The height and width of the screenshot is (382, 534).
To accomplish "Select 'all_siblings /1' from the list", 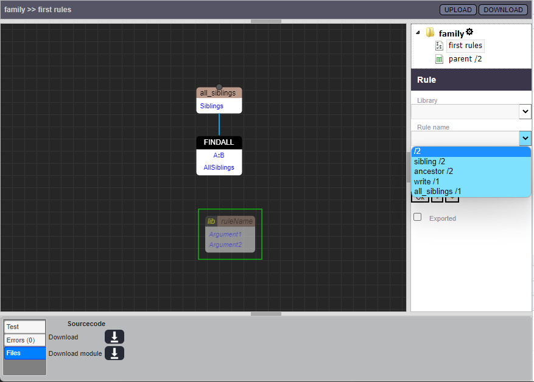I will (x=438, y=192).
